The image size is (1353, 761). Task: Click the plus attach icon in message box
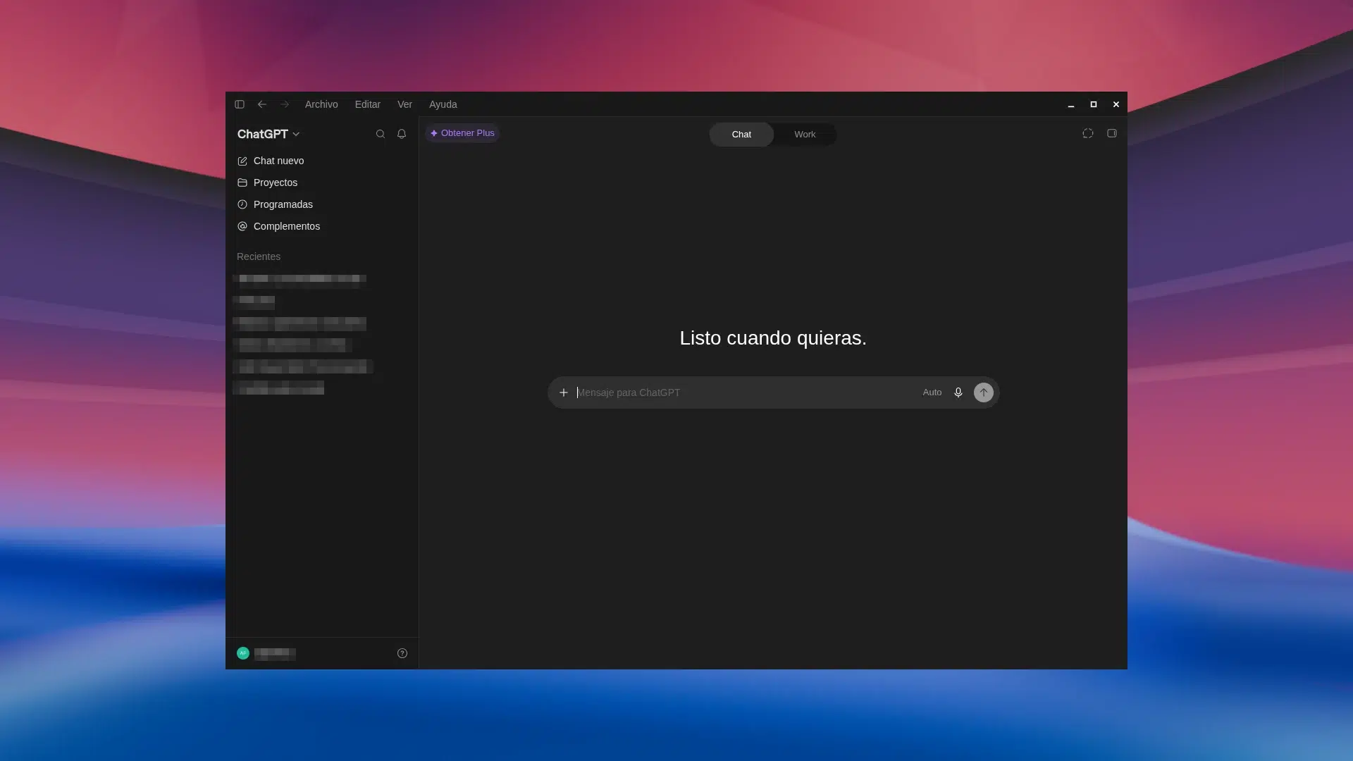(564, 392)
